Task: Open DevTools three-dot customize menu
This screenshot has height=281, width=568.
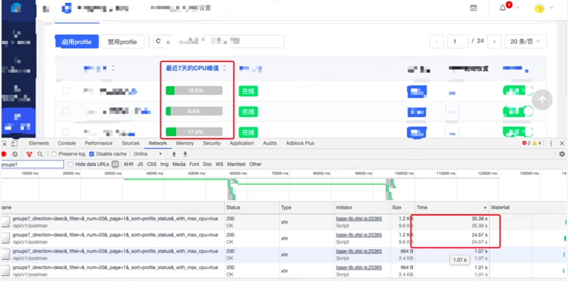Action: coord(551,143)
